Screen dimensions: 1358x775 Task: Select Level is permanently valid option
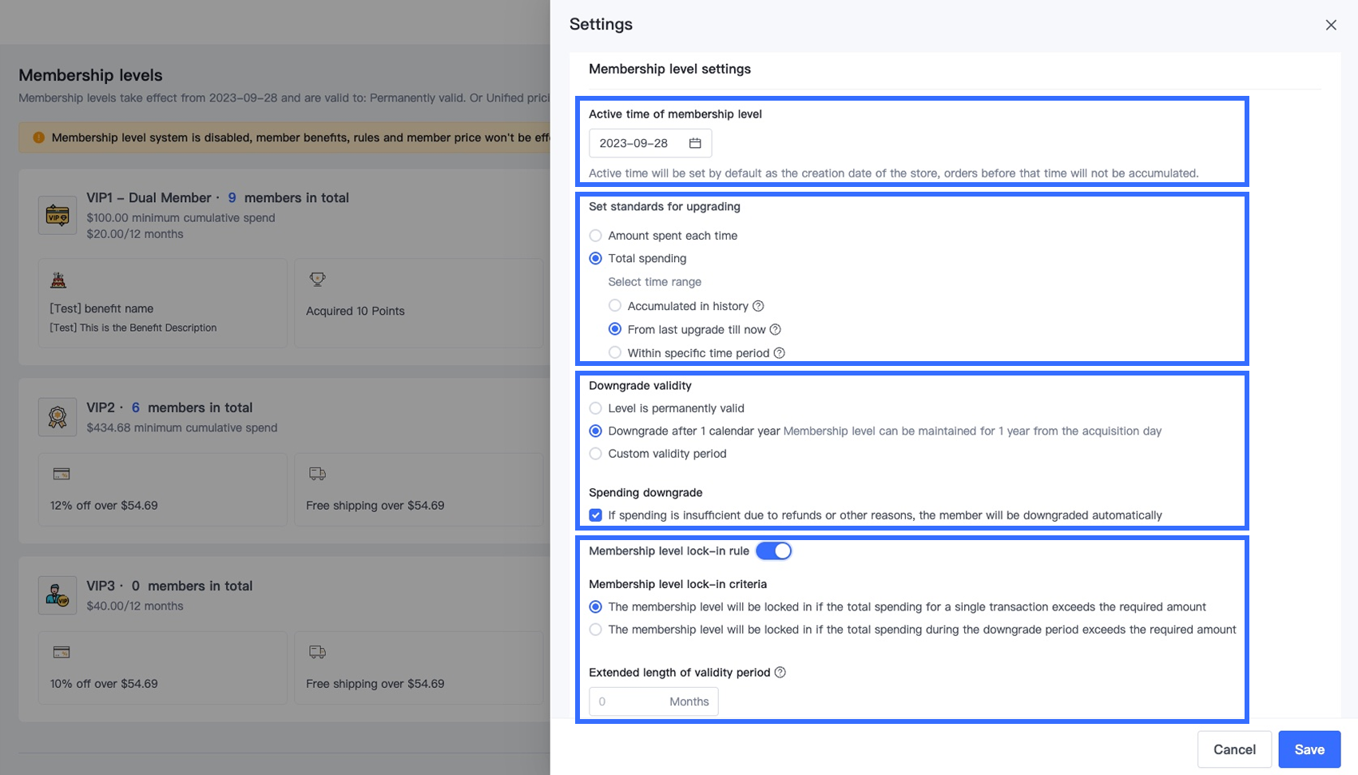596,408
